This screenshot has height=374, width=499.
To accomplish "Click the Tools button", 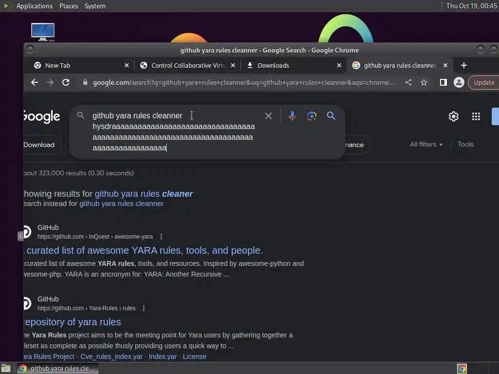I will (465, 144).
